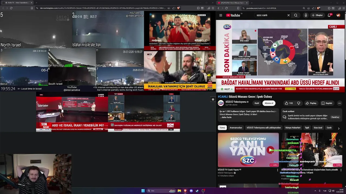This screenshot has height=194, width=346.
Task: Open the multi TV settings gear icon
Action: click(213, 99)
